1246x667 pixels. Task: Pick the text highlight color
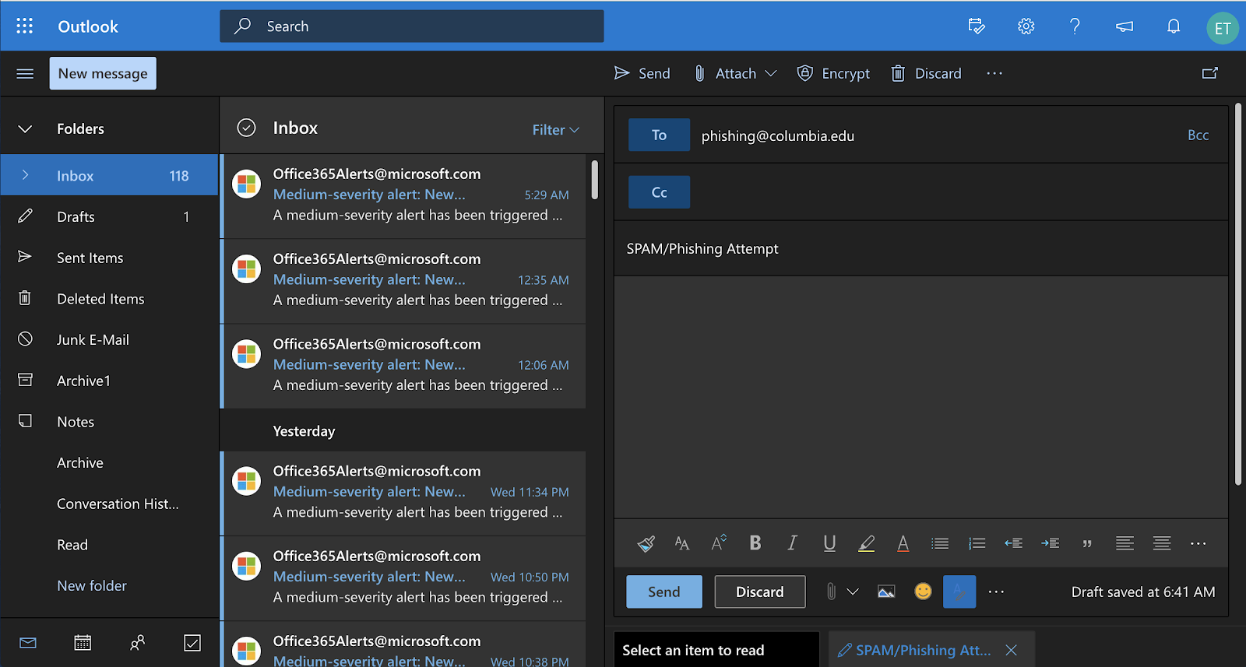(866, 543)
